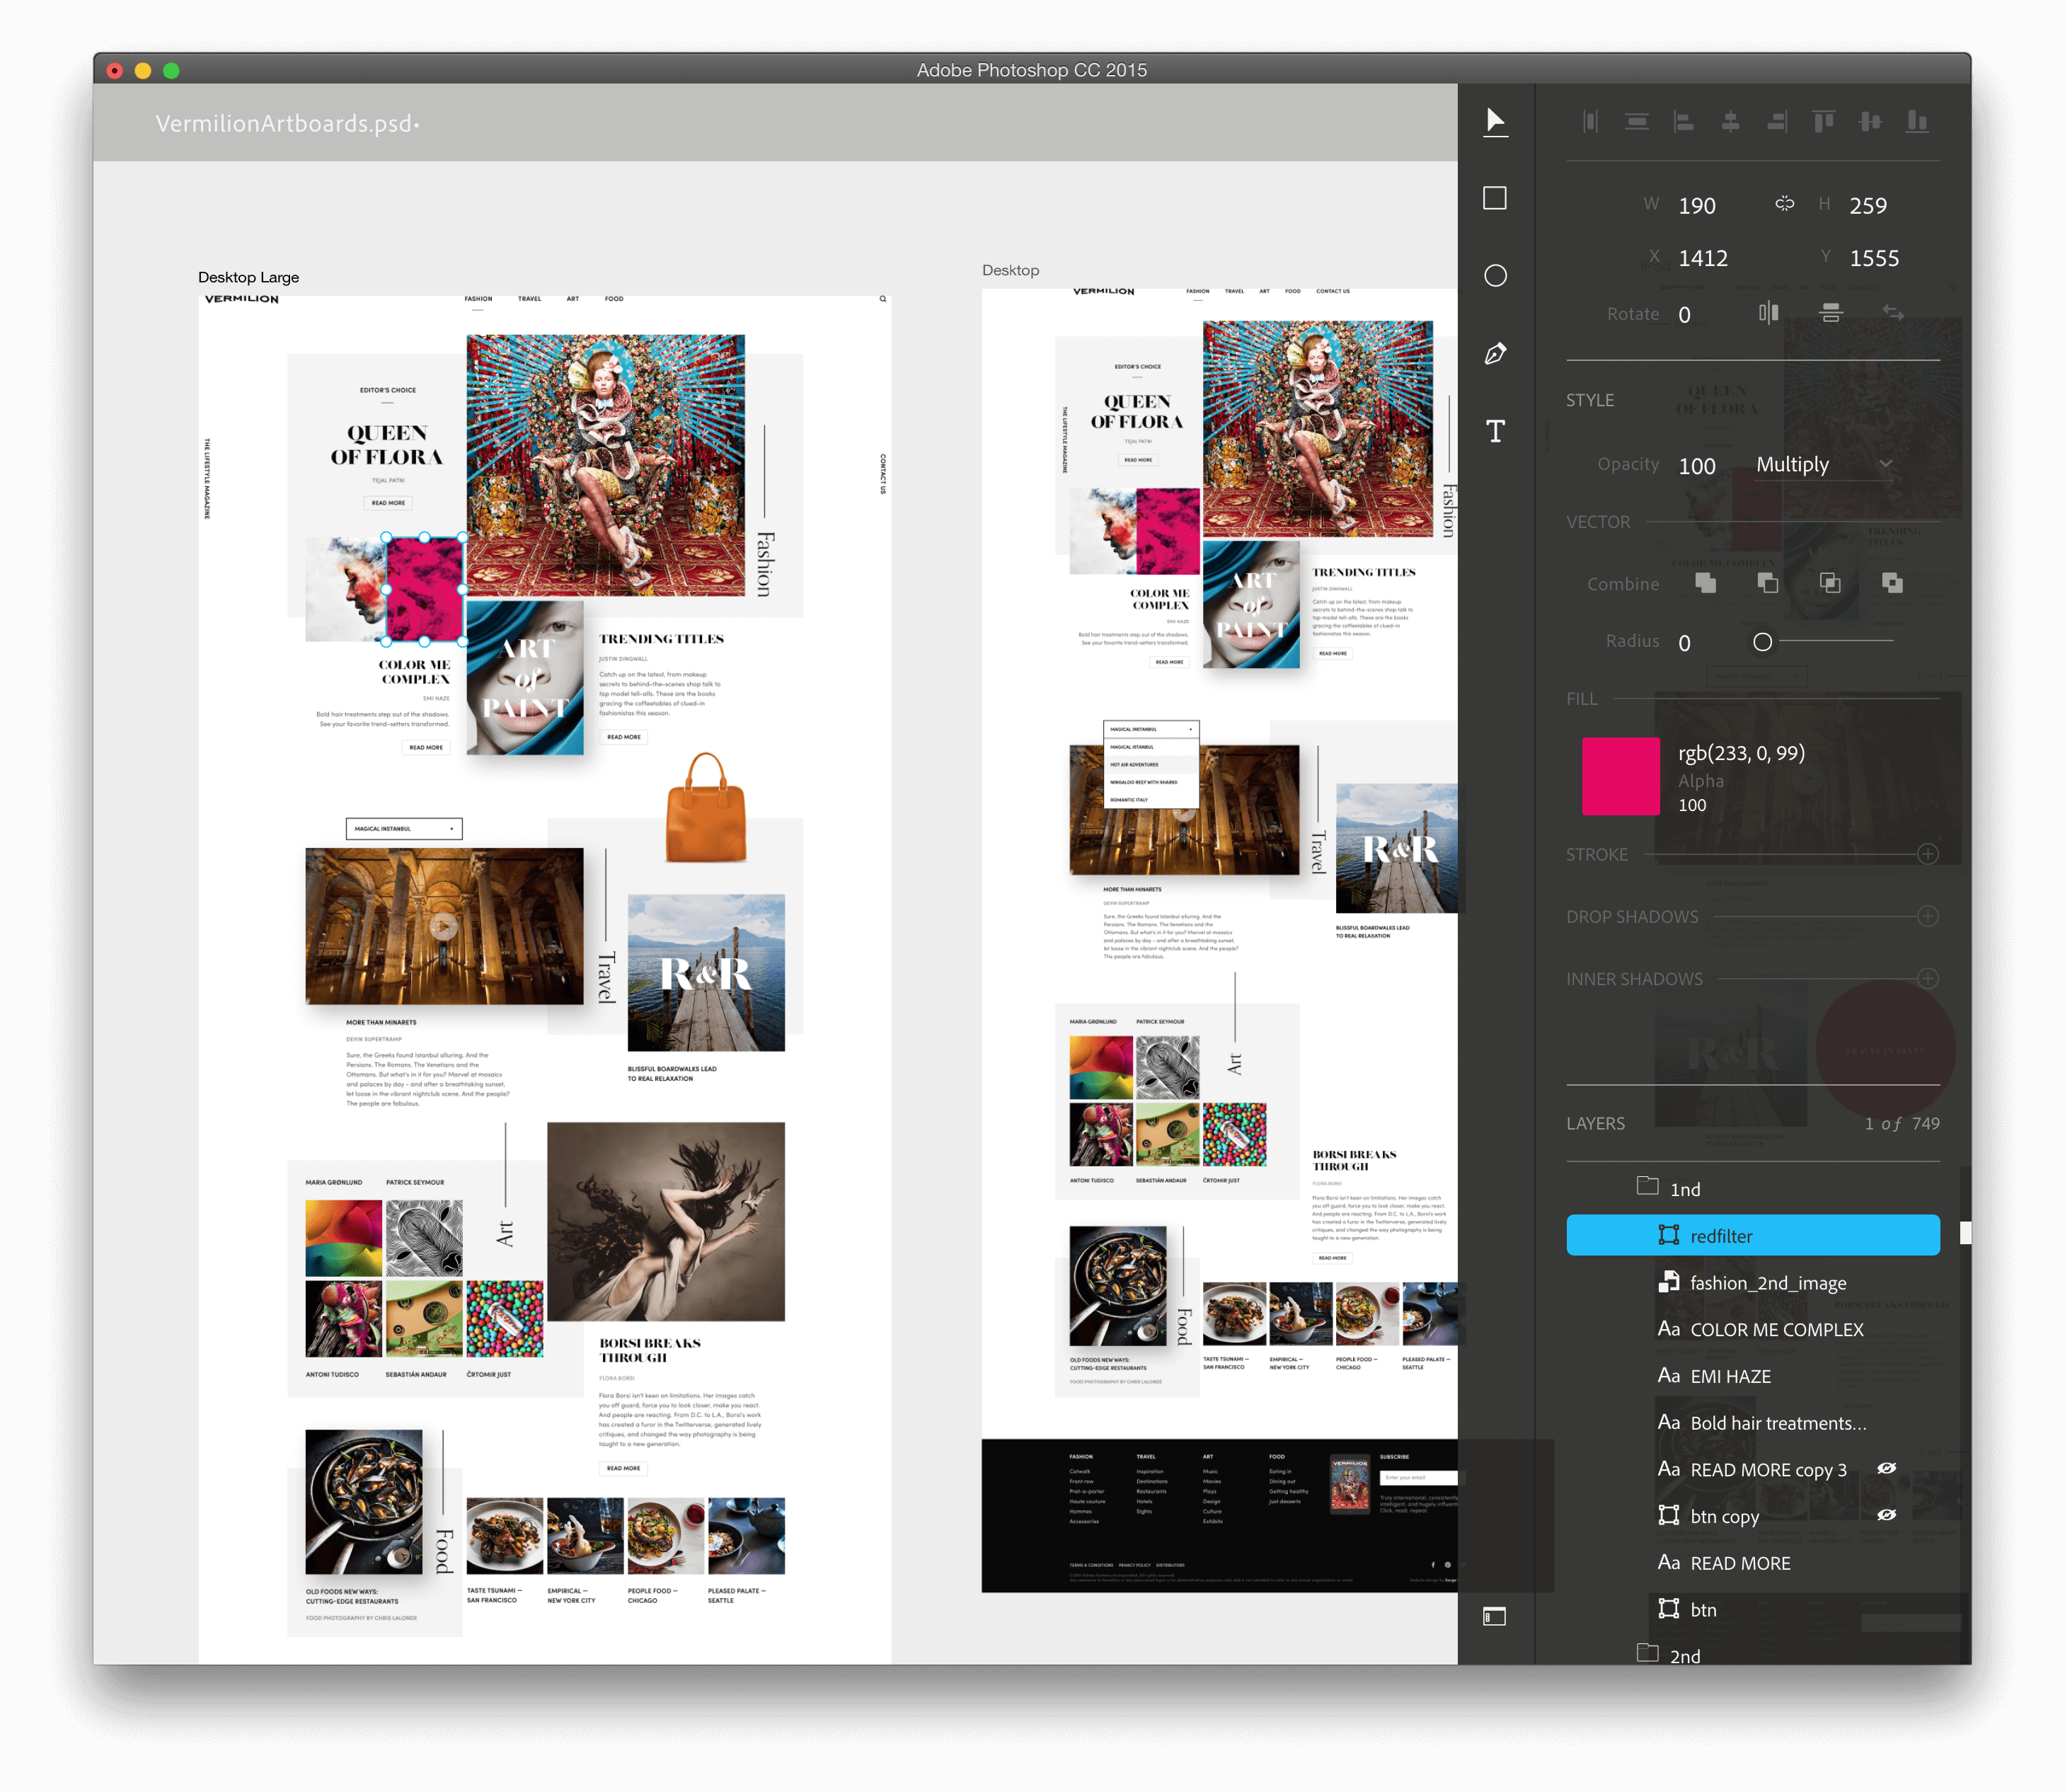
Task: Click the align top edges icon
Action: click(1824, 120)
